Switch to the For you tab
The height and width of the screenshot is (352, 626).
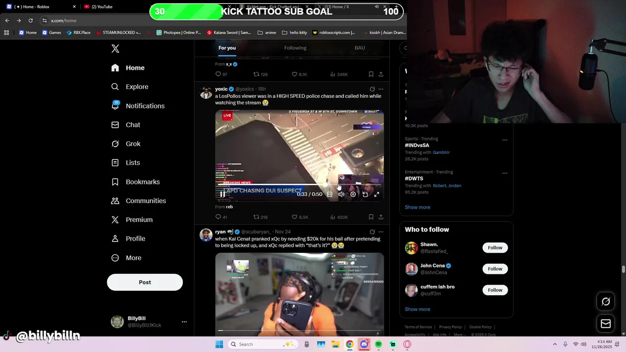pyautogui.click(x=227, y=48)
